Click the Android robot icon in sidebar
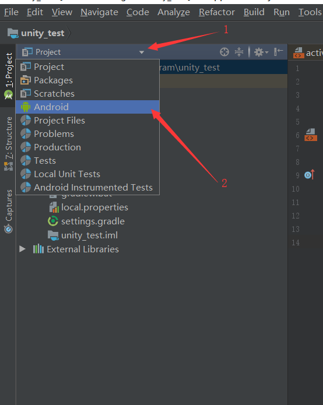The height and width of the screenshot is (405, 323). [x=9, y=95]
